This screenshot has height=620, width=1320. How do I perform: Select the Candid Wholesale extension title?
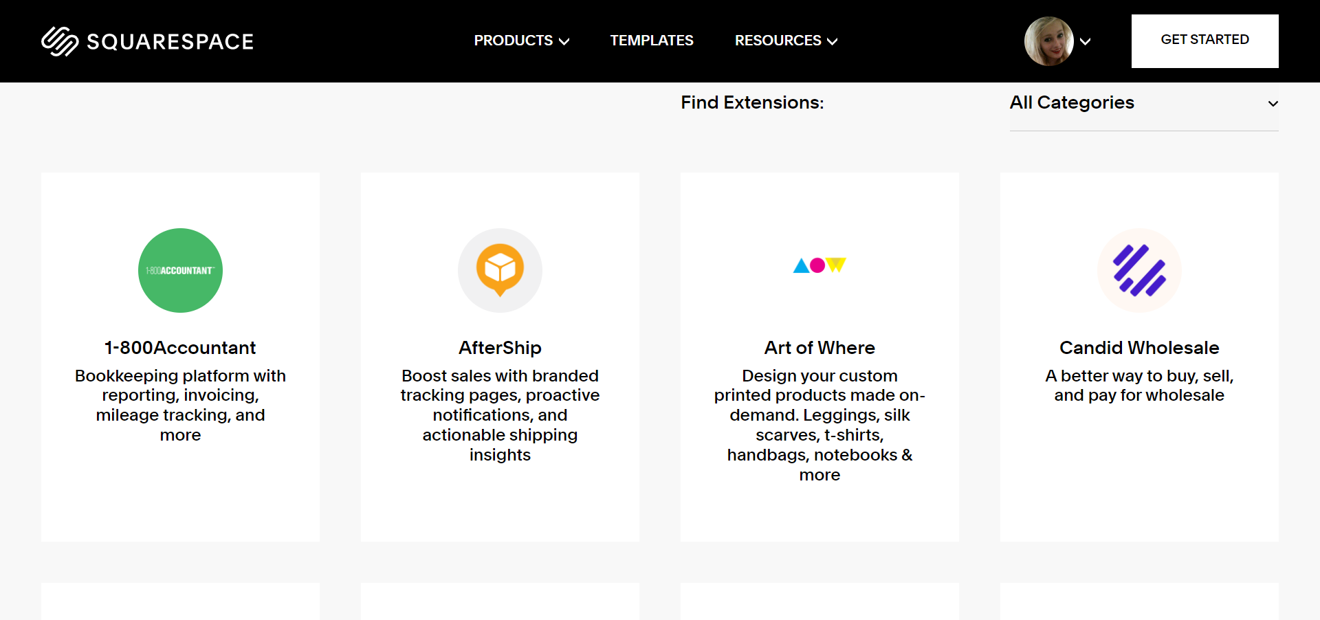pos(1138,347)
